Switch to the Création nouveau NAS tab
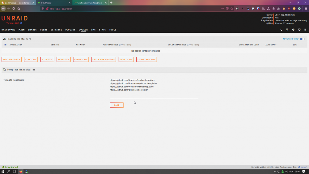This screenshot has width=309, height=174. (x=91, y=3)
